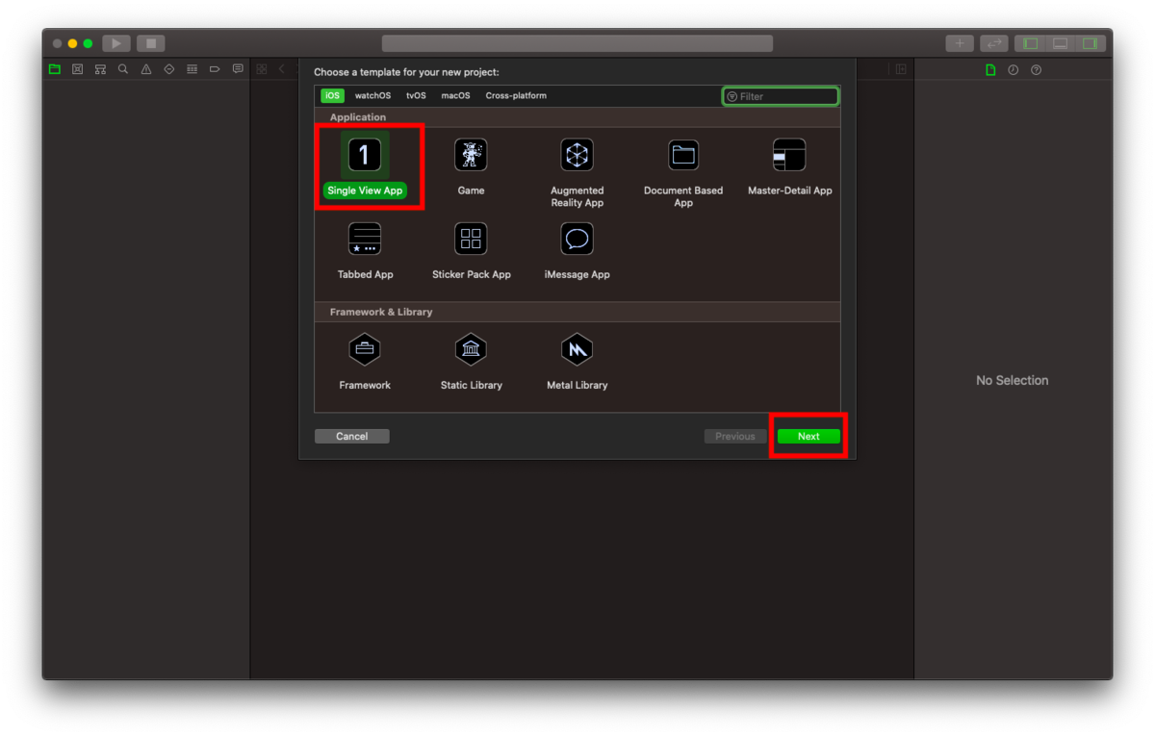This screenshot has height=736, width=1155.
Task: Click the Run (play) button in toolbar
Action: 116,43
